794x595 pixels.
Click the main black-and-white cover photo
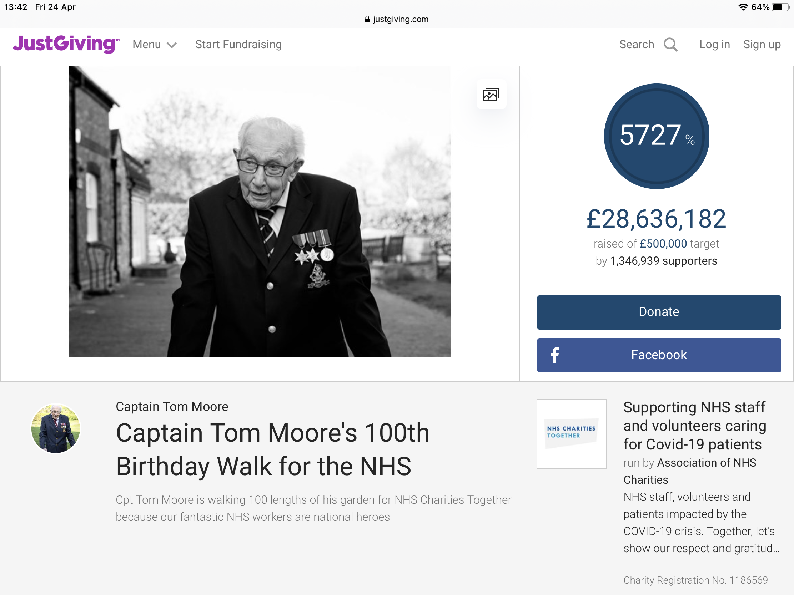click(x=259, y=212)
